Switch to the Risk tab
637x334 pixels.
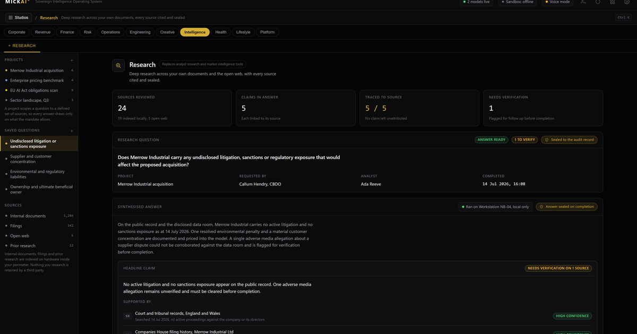pos(88,32)
